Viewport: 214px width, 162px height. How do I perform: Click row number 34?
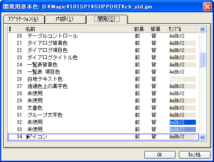pyautogui.click(x=19, y=137)
